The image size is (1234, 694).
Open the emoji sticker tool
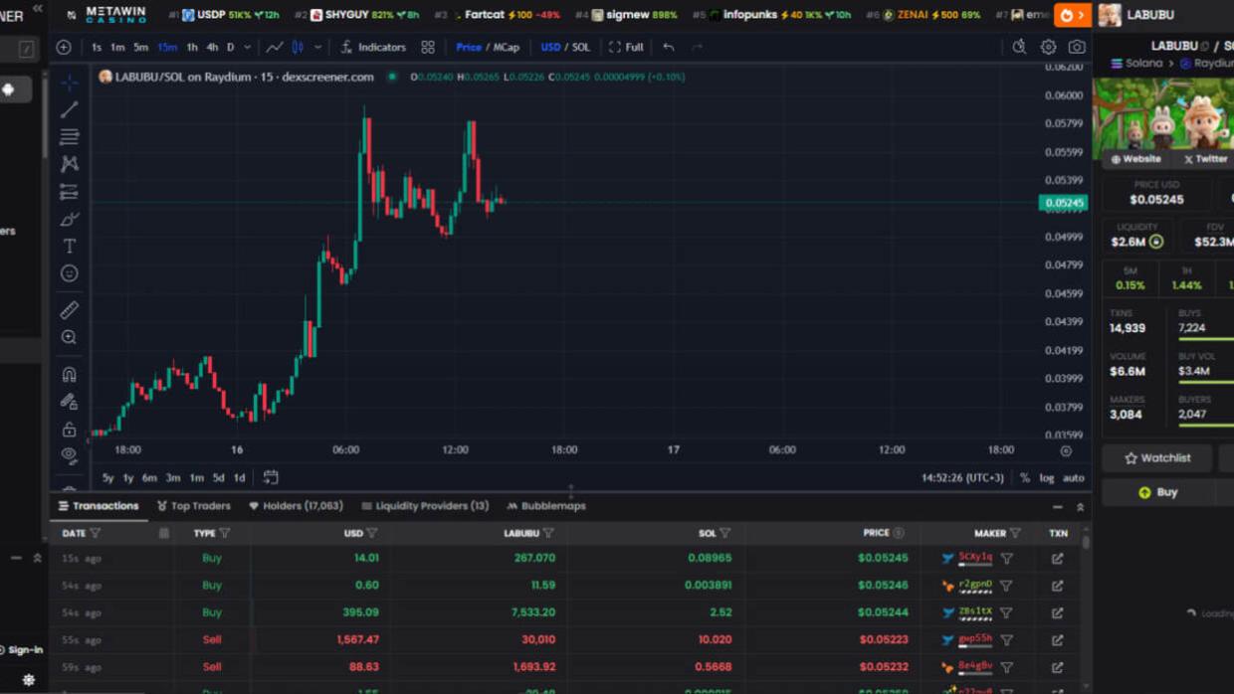(x=69, y=272)
